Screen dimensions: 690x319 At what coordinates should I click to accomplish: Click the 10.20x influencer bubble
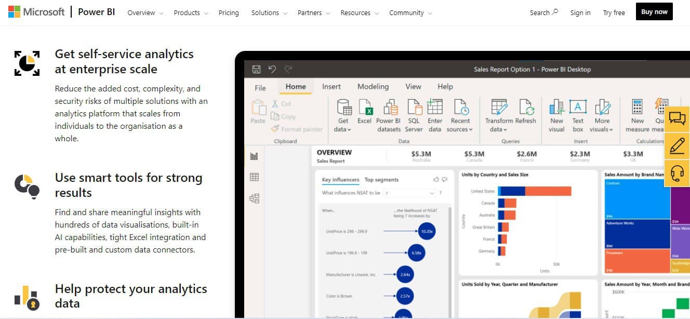(427, 231)
